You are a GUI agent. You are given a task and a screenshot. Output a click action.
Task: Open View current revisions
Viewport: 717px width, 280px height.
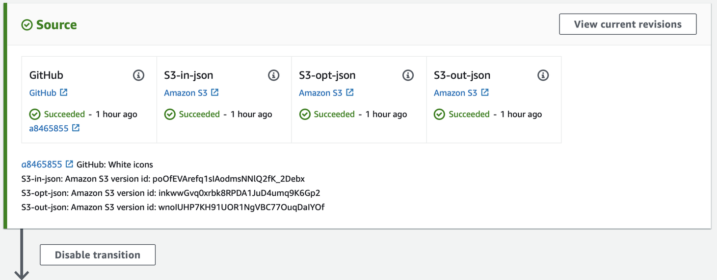coord(628,24)
